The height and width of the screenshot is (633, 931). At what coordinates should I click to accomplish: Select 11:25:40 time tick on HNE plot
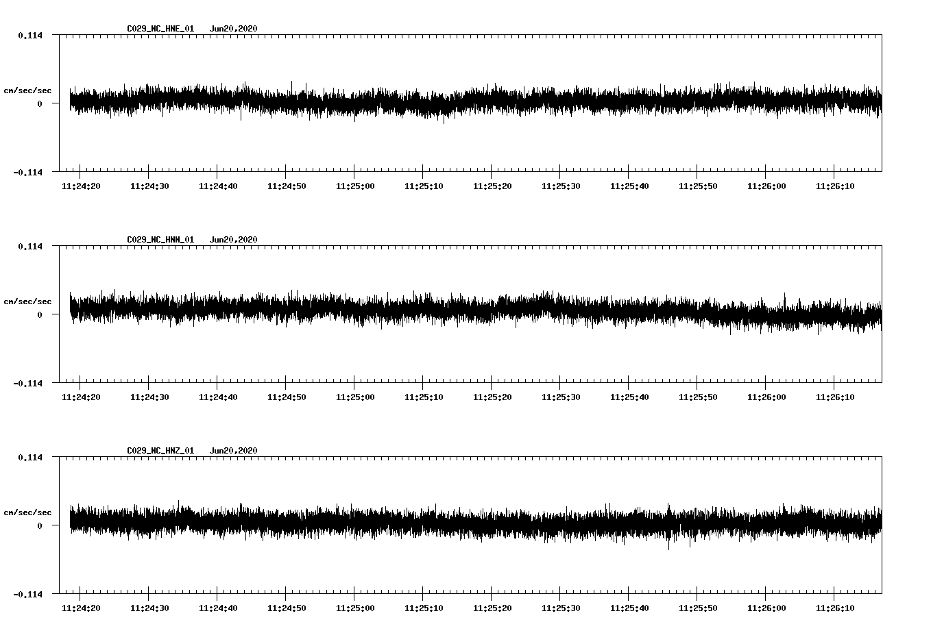[629, 186]
